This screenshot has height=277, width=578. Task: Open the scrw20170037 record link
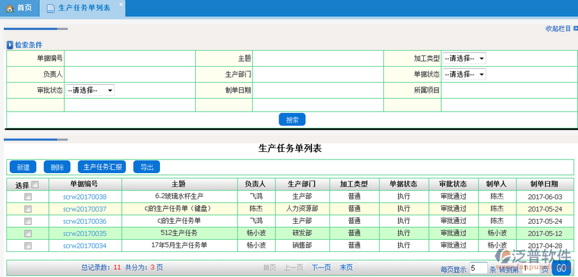pyautogui.click(x=85, y=209)
